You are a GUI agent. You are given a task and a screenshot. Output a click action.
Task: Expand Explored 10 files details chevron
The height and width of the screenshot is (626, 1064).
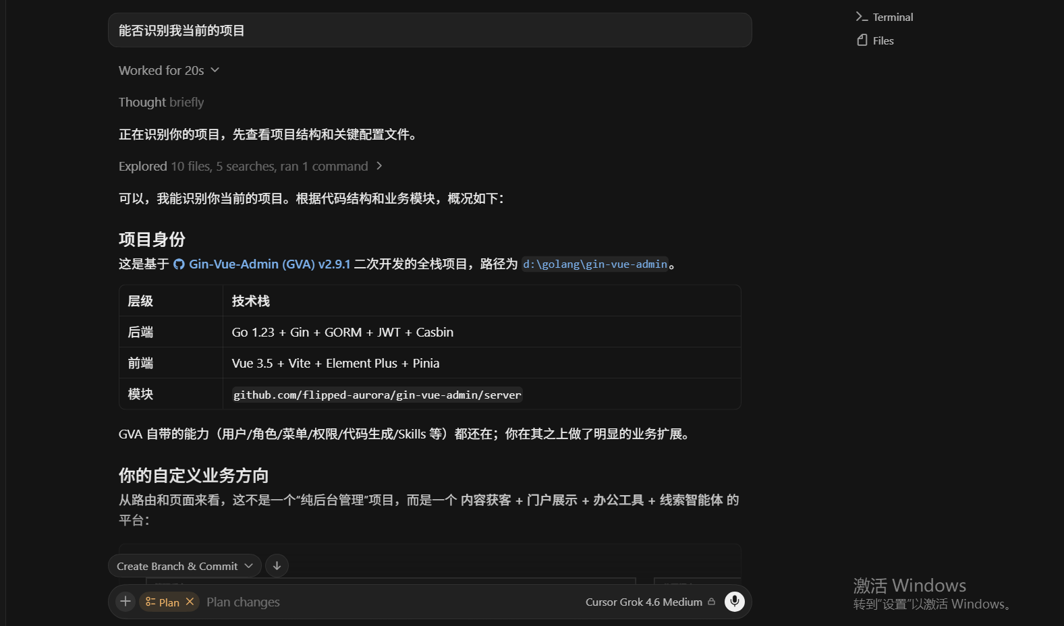[x=379, y=166]
